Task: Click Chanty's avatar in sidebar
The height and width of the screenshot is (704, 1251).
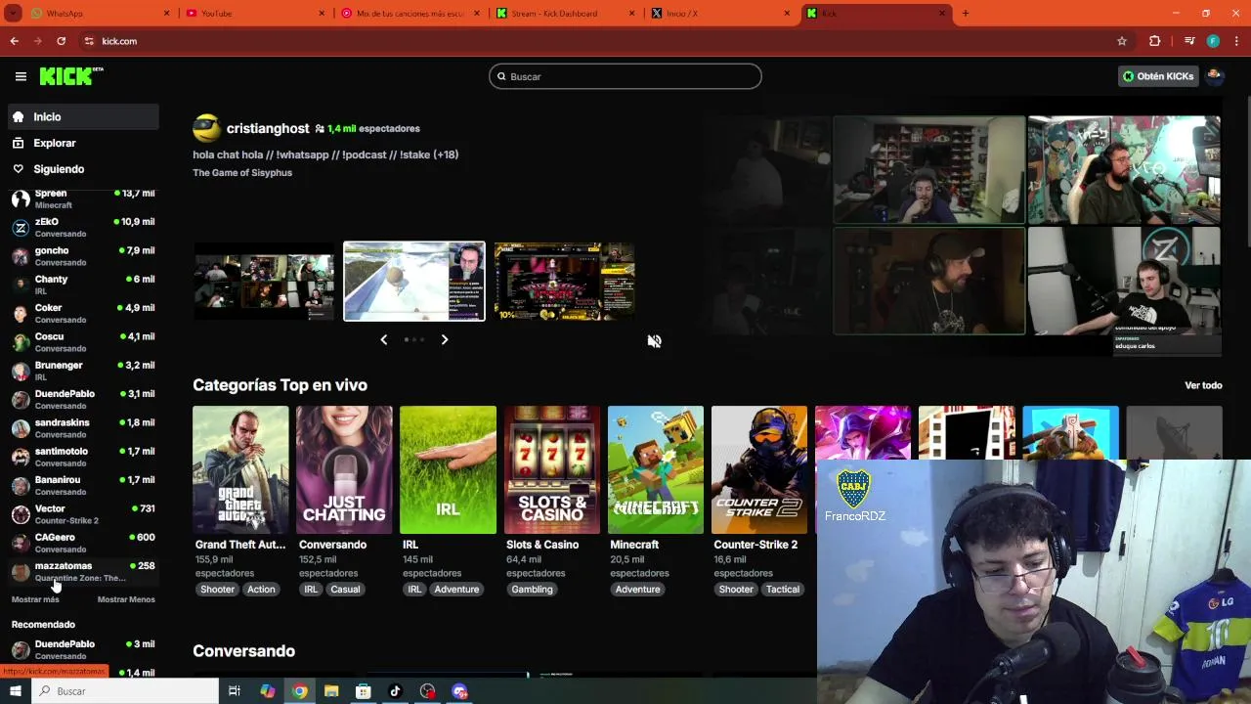Action: (x=21, y=285)
